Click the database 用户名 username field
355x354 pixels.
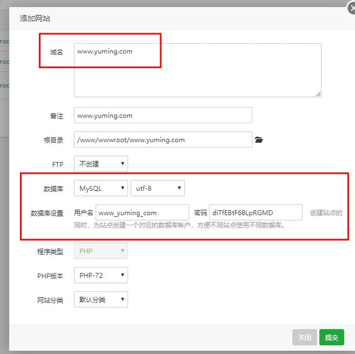143,213
